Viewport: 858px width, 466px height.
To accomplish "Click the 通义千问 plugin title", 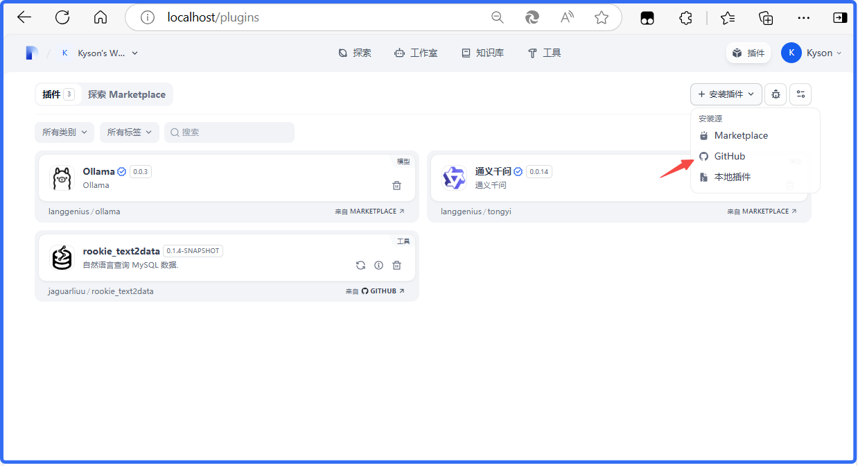I will point(493,172).
